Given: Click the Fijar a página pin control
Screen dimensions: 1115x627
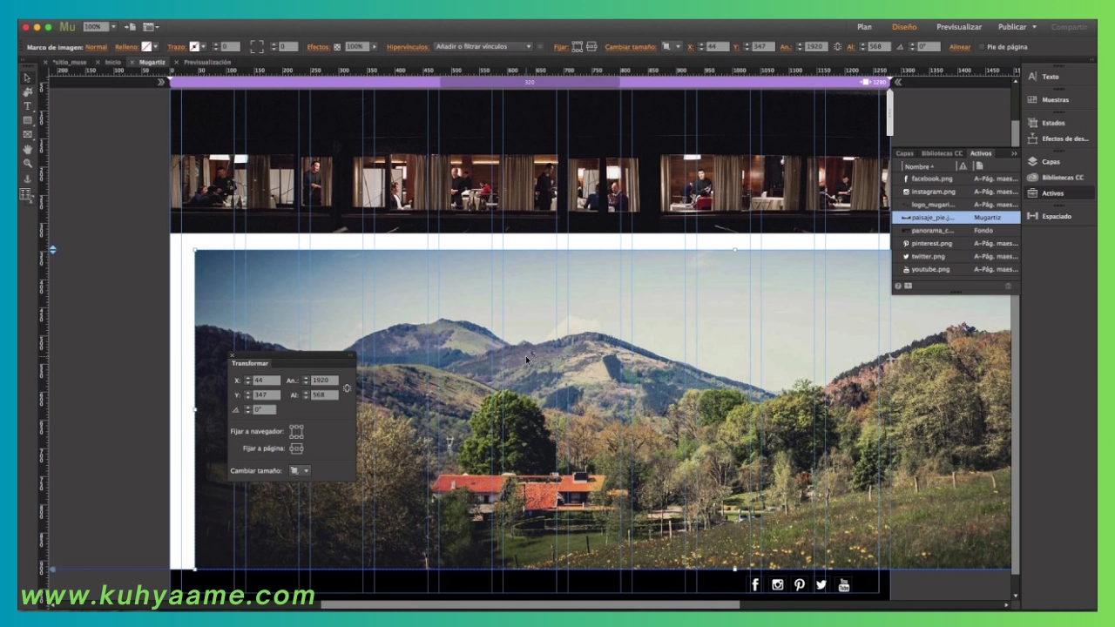Looking at the screenshot, I should point(296,448).
